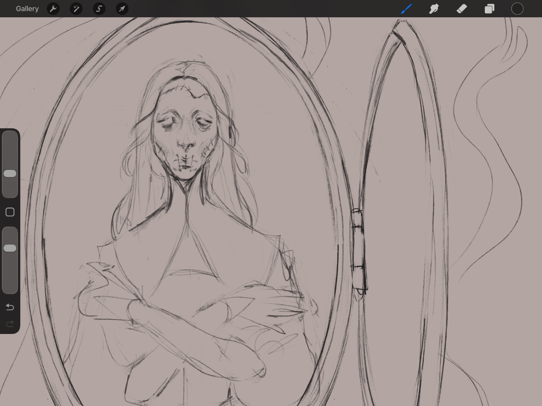Click bottom of the opacity slider track
This screenshot has width=542, height=406.
coord(10,289)
